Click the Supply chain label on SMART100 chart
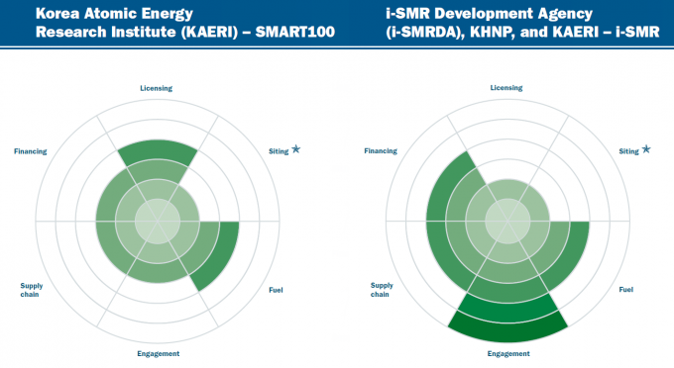 pos(32,290)
